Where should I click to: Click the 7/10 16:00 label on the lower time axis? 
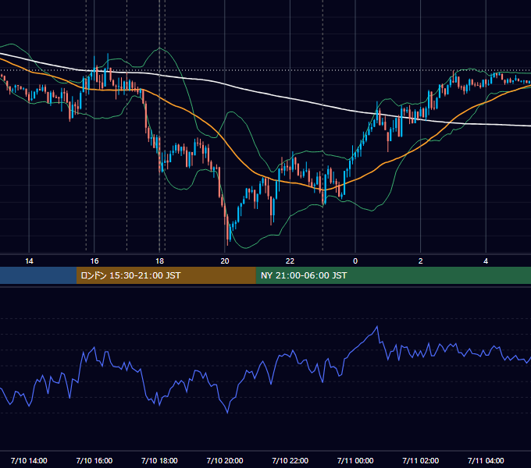pos(94,460)
